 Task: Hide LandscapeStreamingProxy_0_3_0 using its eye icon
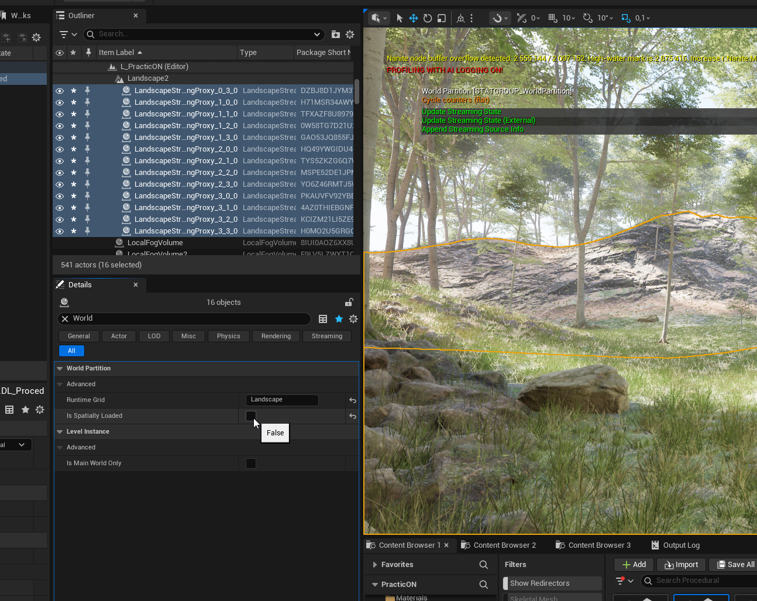coord(60,91)
